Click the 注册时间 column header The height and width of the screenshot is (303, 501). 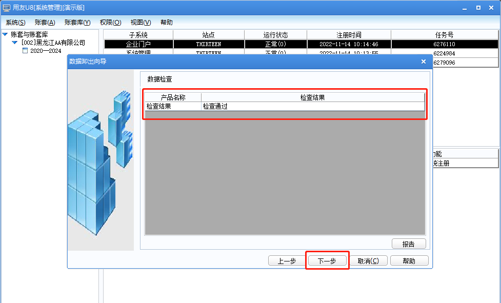coord(349,35)
